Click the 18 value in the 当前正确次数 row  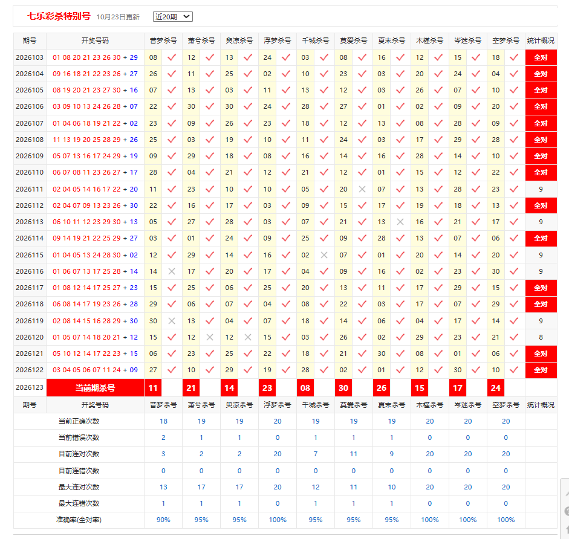point(163,421)
